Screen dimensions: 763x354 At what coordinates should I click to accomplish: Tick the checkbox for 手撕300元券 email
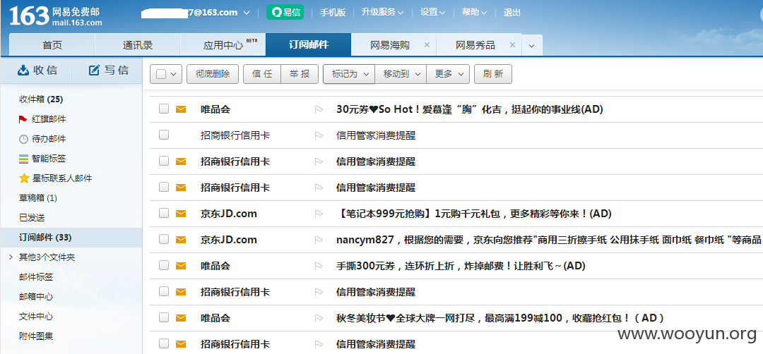click(164, 266)
